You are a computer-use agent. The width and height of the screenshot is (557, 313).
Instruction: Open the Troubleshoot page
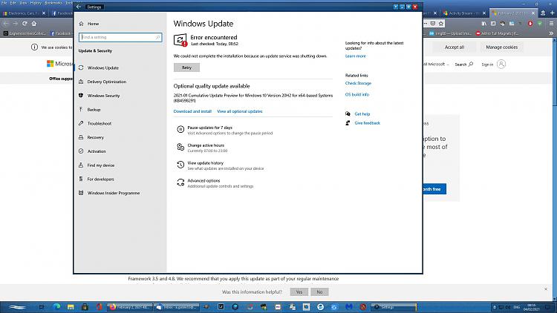[99, 124]
